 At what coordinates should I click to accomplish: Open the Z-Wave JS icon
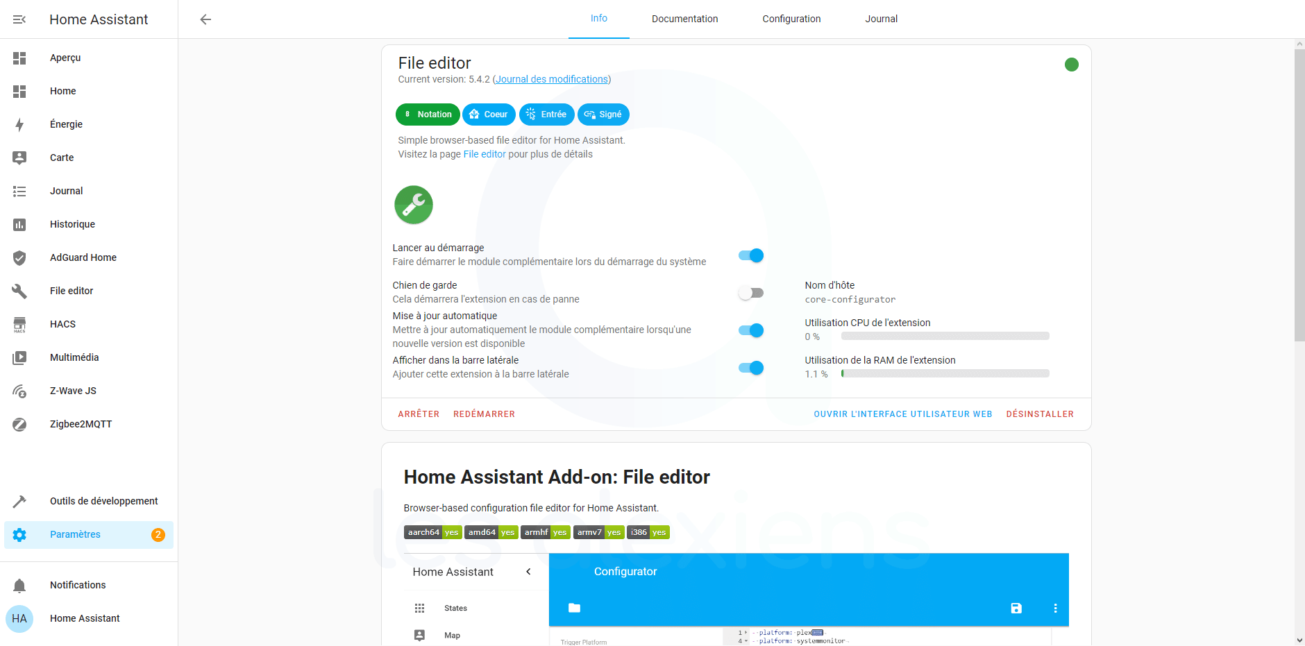click(x=19, y=391)
